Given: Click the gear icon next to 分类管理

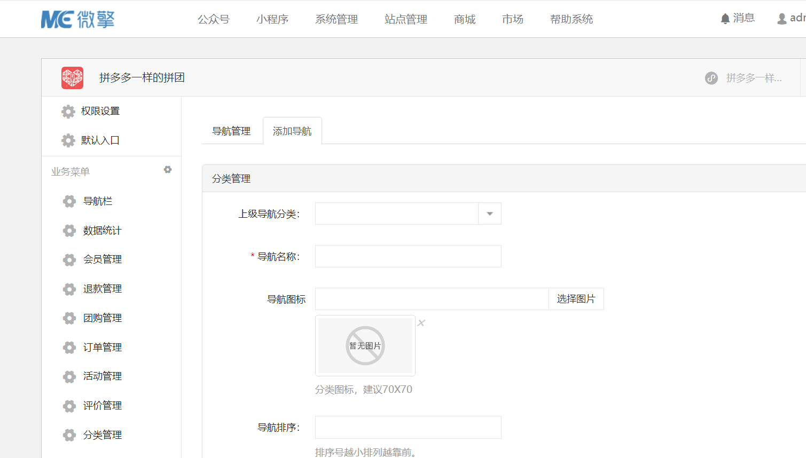Looking at the screenshot, I should (69, 435).
